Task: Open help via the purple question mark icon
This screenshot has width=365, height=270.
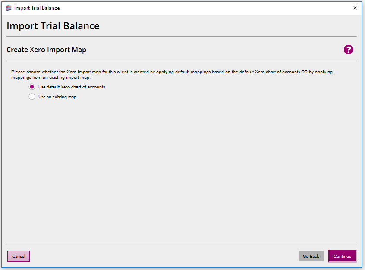Action: pyautogui.click(x=348, y=50)
